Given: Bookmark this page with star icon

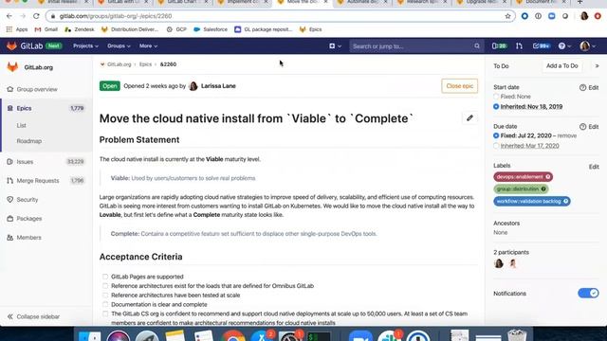Looking at the screenshot, I should coord(507,16).
